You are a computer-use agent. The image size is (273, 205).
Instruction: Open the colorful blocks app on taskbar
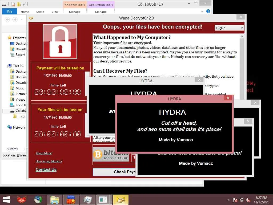(x=71, y=200)
